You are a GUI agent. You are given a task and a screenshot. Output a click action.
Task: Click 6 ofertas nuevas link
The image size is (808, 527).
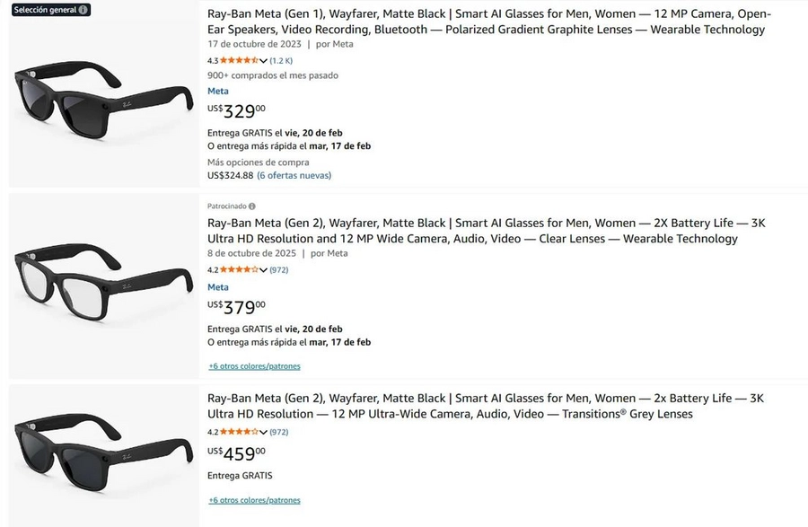tap(294, 175)
